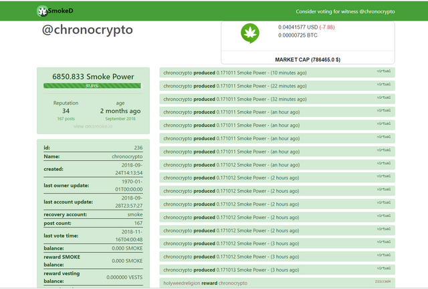Click the 'virtual' tag on 32 minutes ago row
Image resolution: width=428 pixels, height=289 pixels.
(x=384, y=97)
